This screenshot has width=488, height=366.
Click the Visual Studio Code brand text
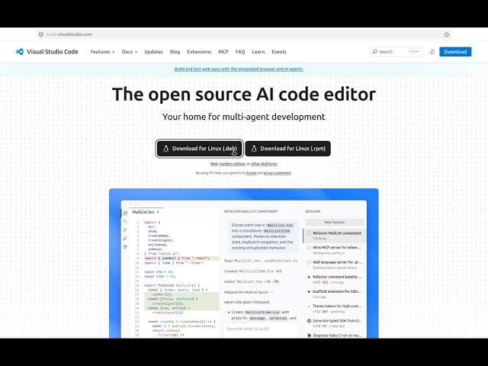pyautogui.click(x=53, y=52)
